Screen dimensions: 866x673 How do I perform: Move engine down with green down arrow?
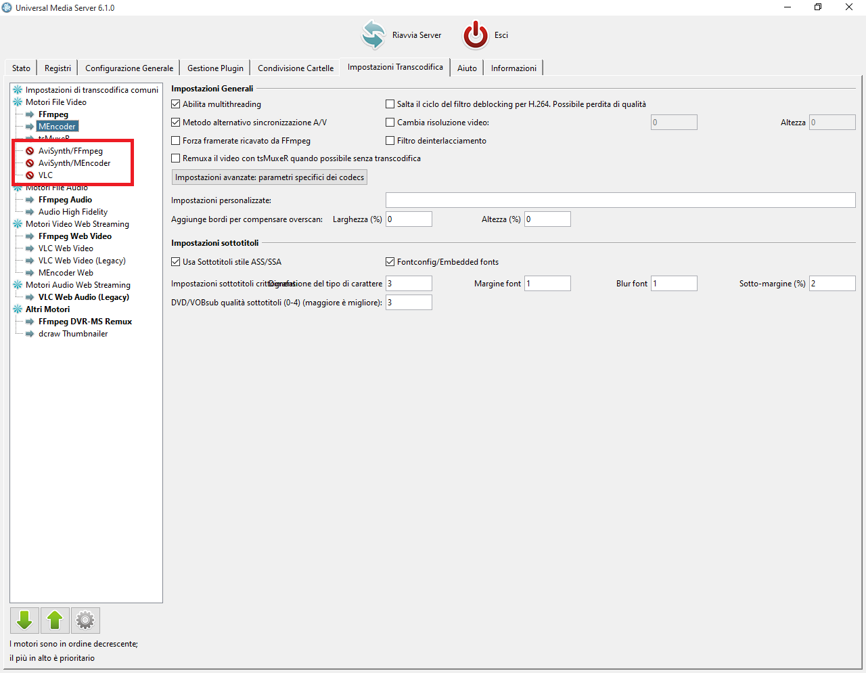(x=24, y=620)
